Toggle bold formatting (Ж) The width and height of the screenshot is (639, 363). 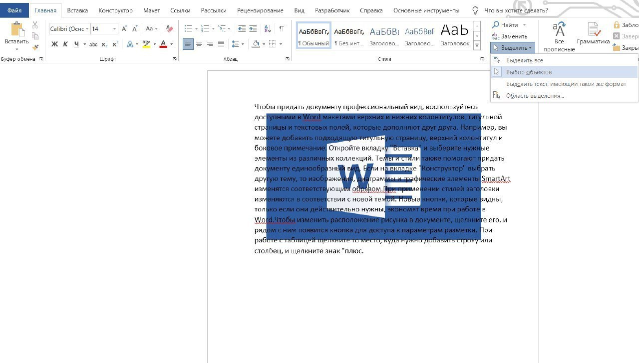coord(54,44)
